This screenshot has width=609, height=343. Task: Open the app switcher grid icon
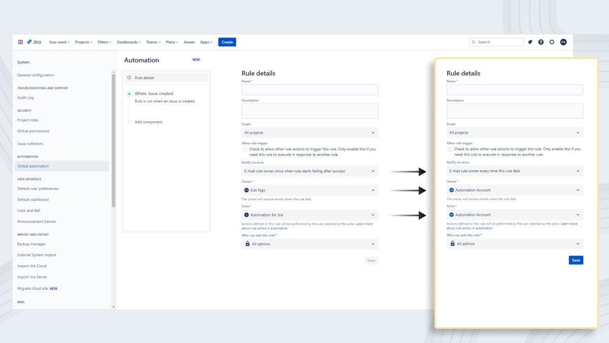[x=20, y=42]
